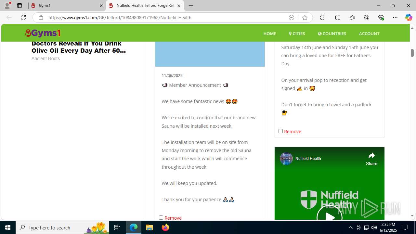The height and width of the screenshot is (234, 416).
Task: Click the red Remove link under Father's Day post
Action: pos(292,131)
